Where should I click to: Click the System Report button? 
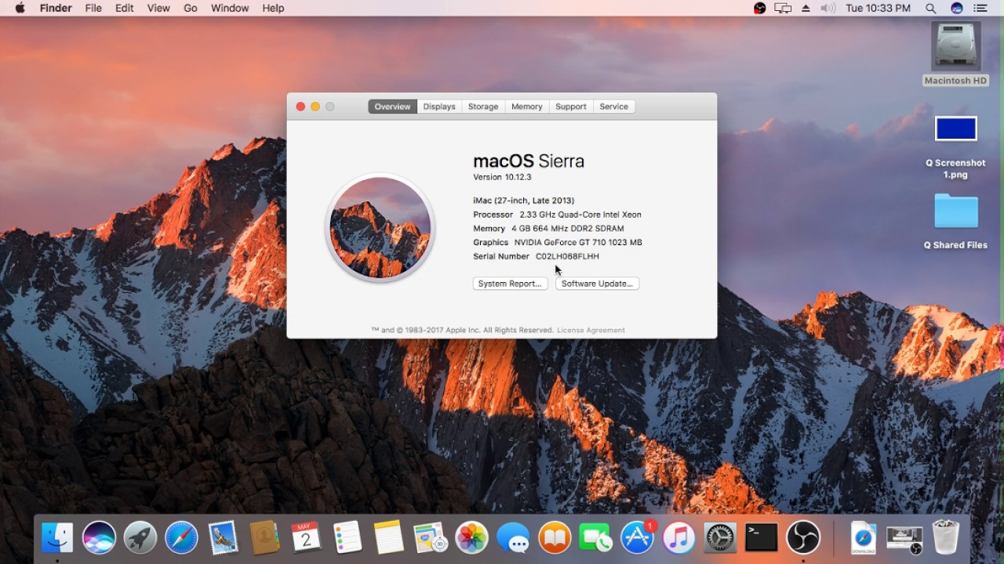click(510, 284)
